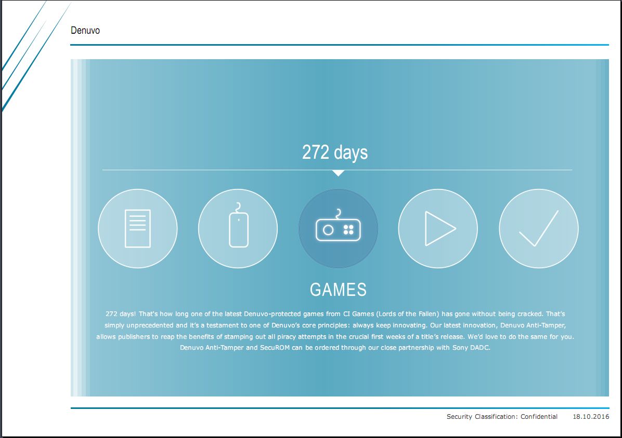This screenshot has width=622, height=438.
Task: Click the line mentioning 'Sony DADC'
Action: [335, 348]
